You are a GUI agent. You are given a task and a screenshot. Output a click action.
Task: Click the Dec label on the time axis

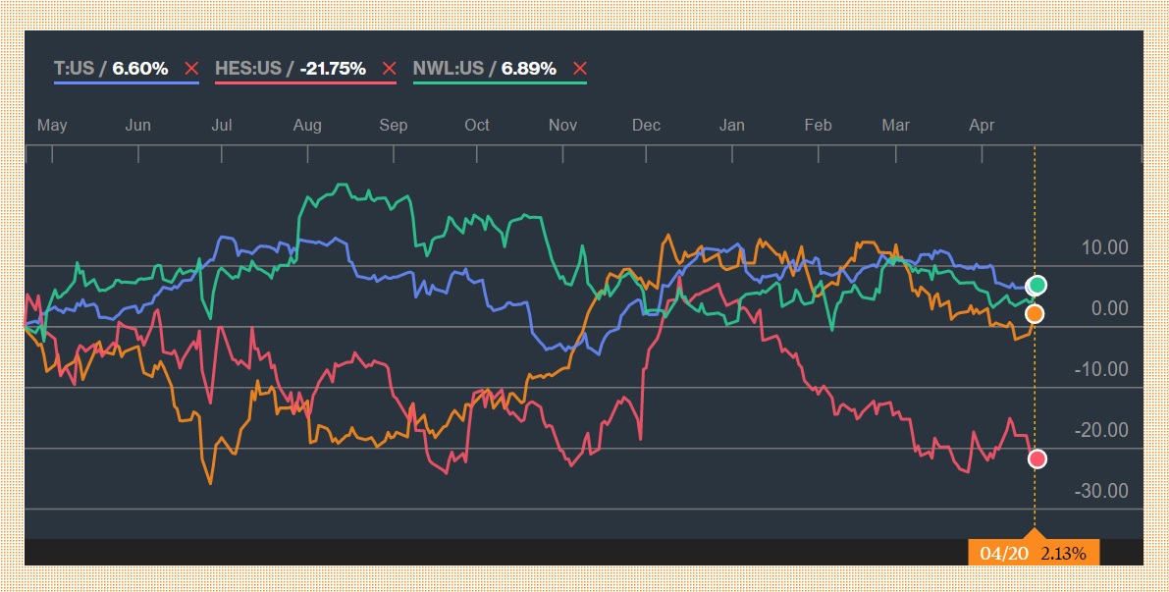(646, 126)
